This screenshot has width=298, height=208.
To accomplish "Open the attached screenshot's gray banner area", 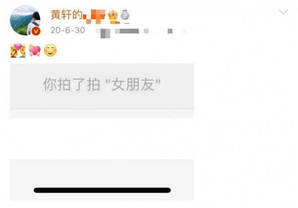I will pyautogui.click(x=102, y=86).
